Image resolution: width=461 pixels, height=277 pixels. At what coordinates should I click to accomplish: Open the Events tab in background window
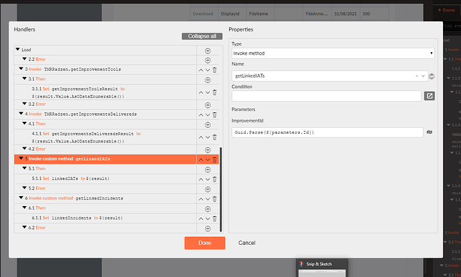(446, 10)
